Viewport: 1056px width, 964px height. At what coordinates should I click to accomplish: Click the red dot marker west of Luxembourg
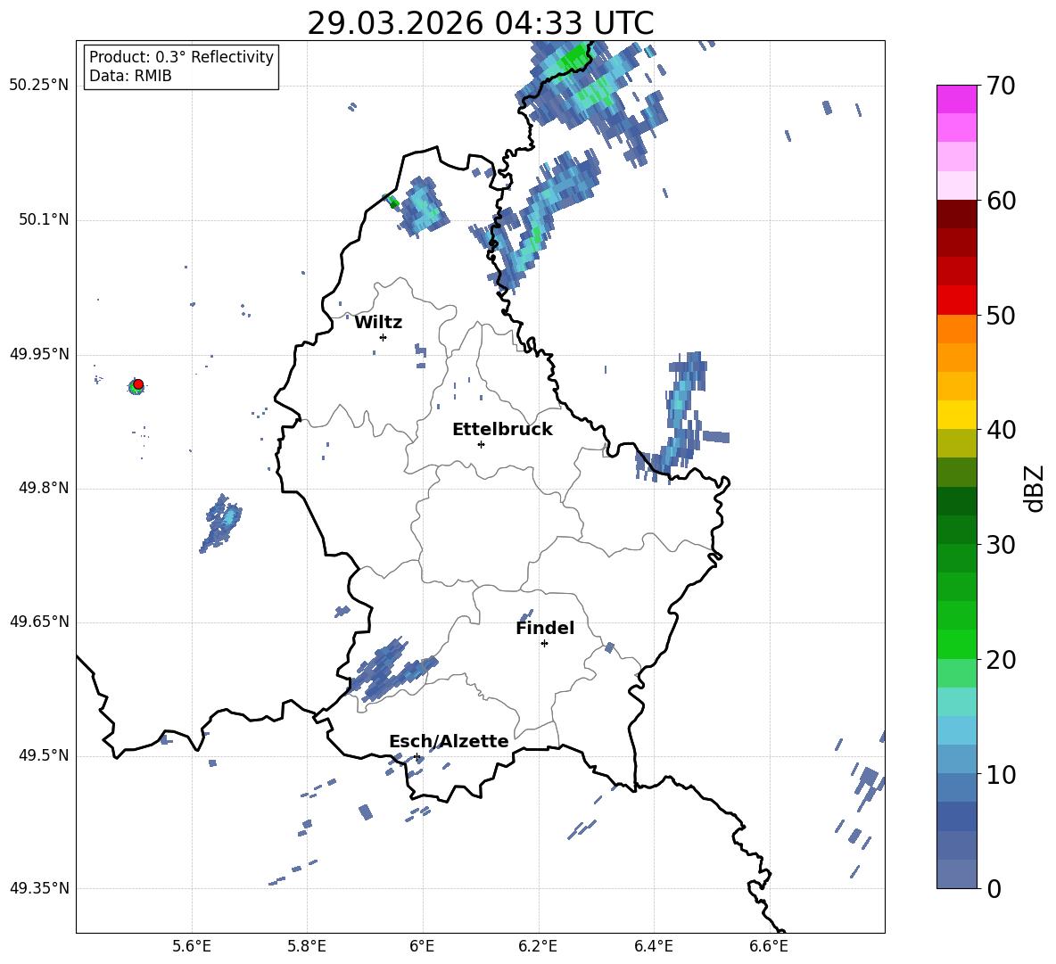pos(138,384)
